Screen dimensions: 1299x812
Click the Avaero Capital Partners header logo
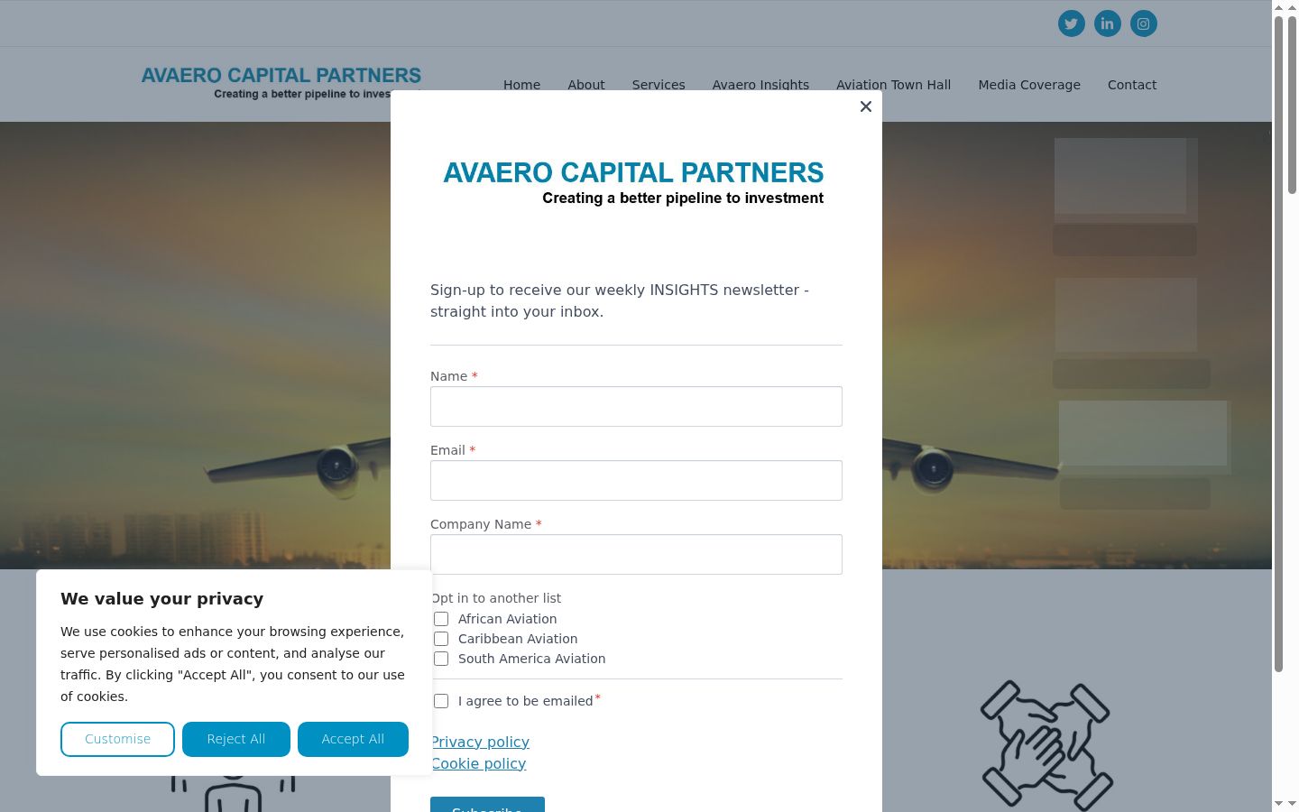(x=281, y=82)
